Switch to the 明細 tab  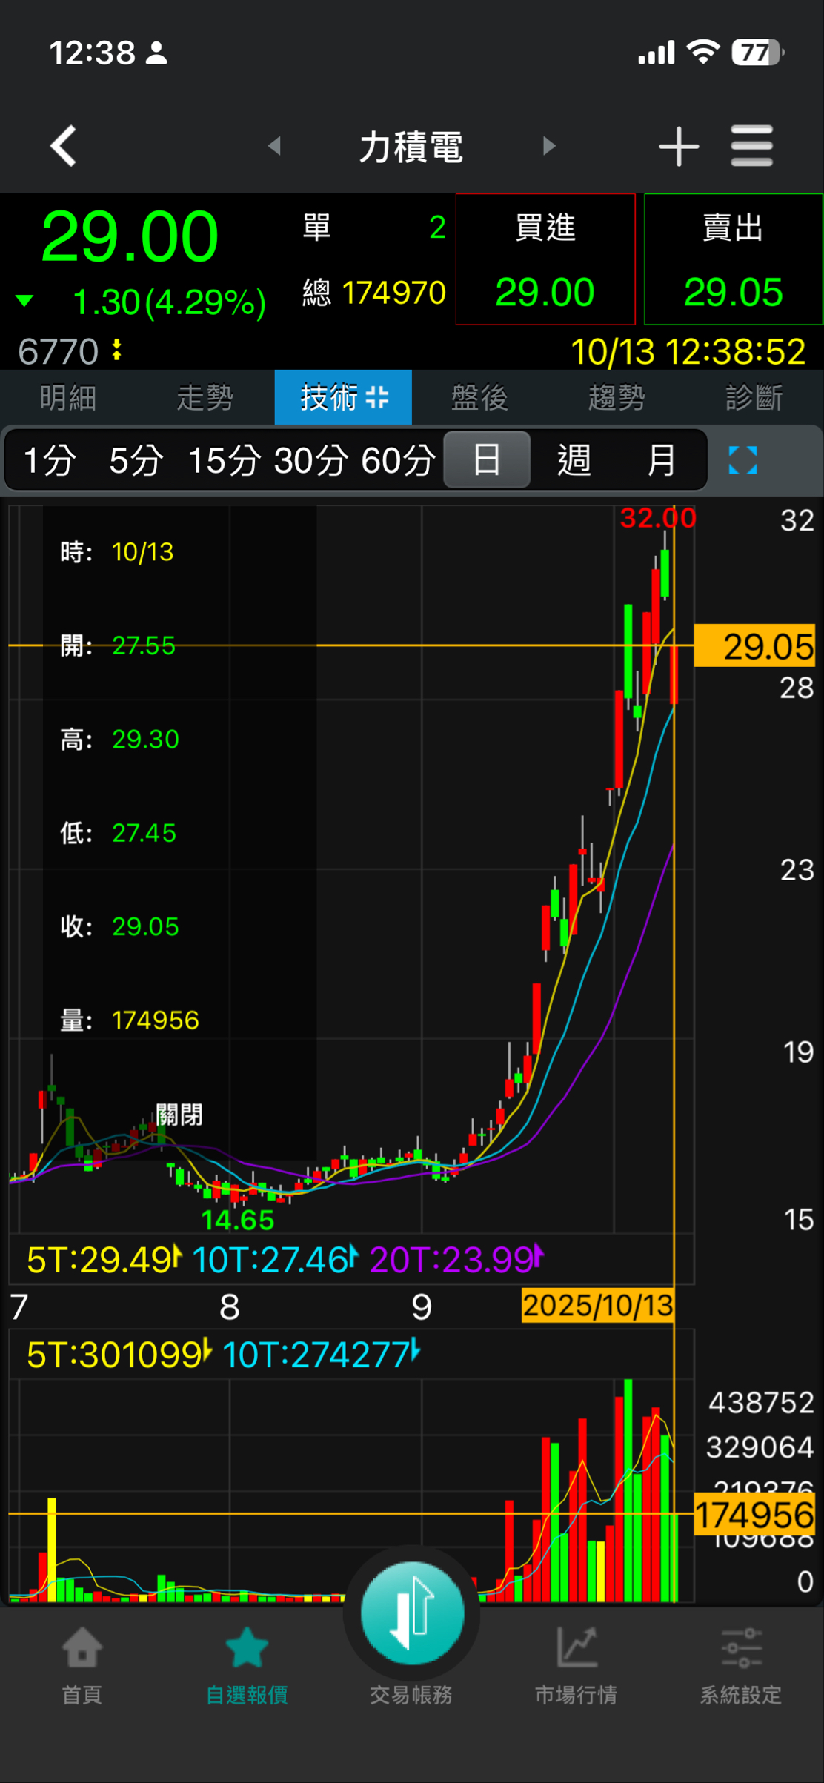[x=68, y=397]
